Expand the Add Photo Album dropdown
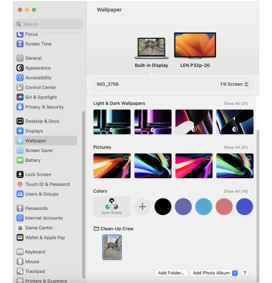This screenshot has width=272, height=283. coord(235,273)
